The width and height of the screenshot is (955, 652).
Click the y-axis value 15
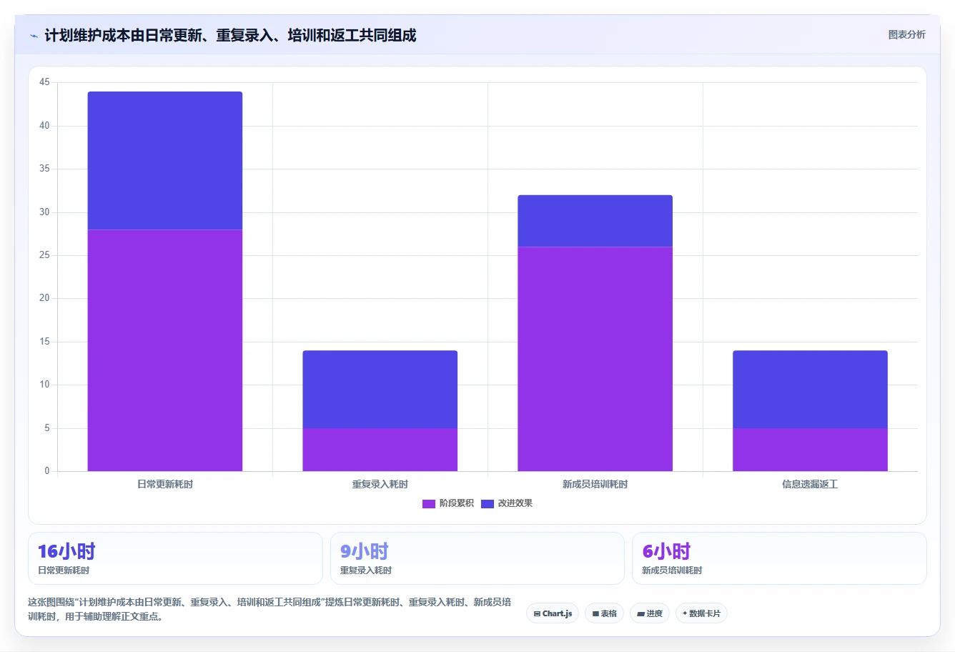coord(44,342)
